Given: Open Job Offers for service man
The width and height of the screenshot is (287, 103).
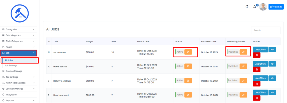Looking at the screenshot, I should 260,49.
